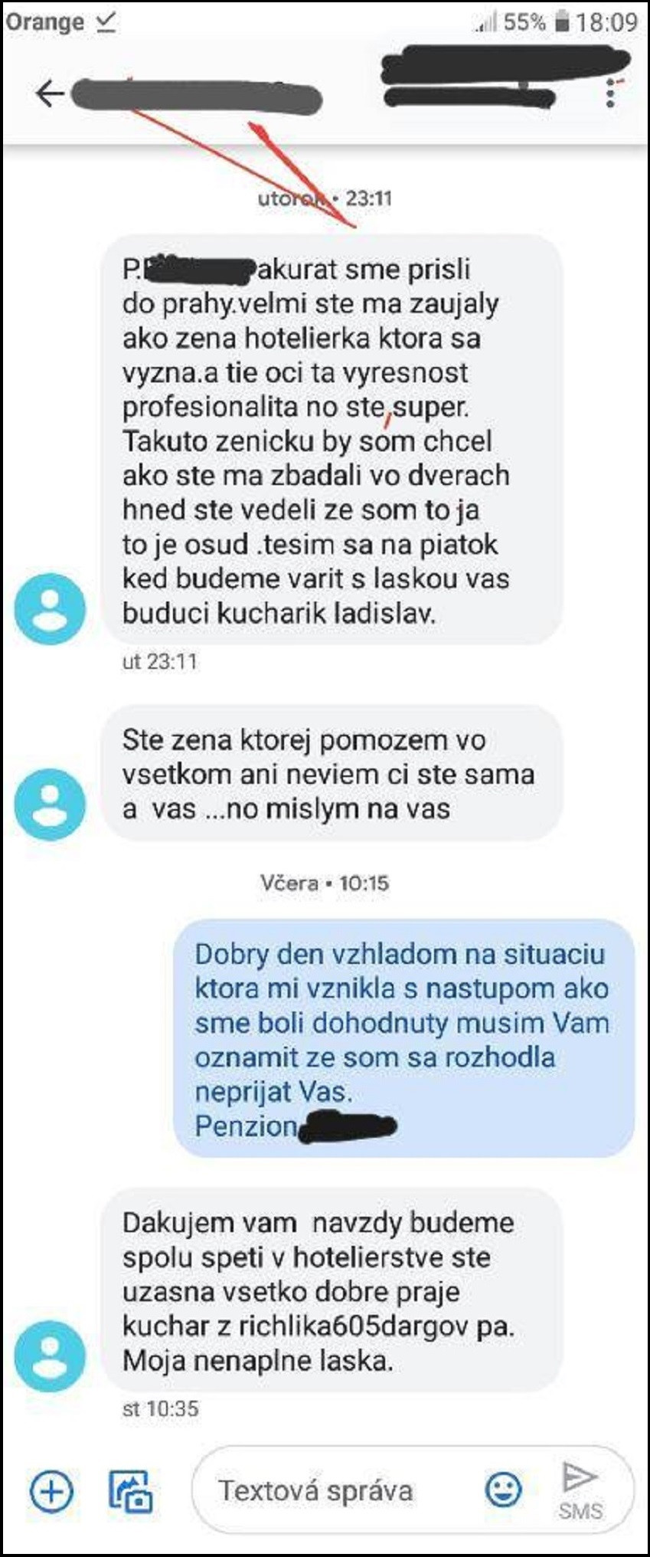Open the gallery/camera attach icon

point(130,1490)
